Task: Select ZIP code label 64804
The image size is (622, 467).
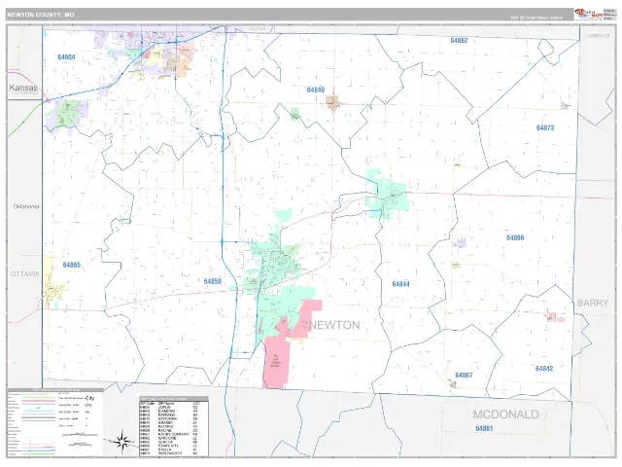Action: (x=66, y=57)
